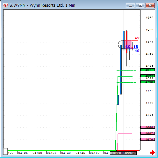This screenshot has width=158, height=158.
Task: Minimize the S.WYNN chart window
Action: 130,5
